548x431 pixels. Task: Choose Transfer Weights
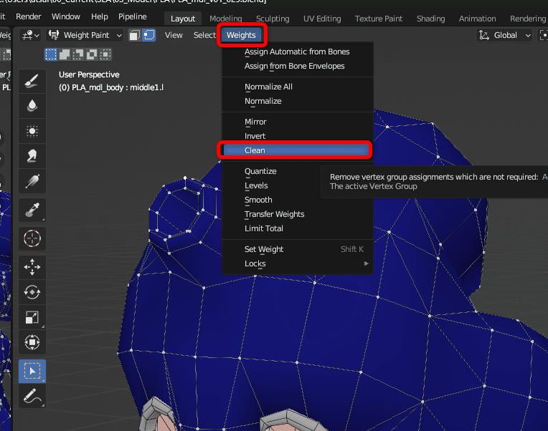(297, 215)
